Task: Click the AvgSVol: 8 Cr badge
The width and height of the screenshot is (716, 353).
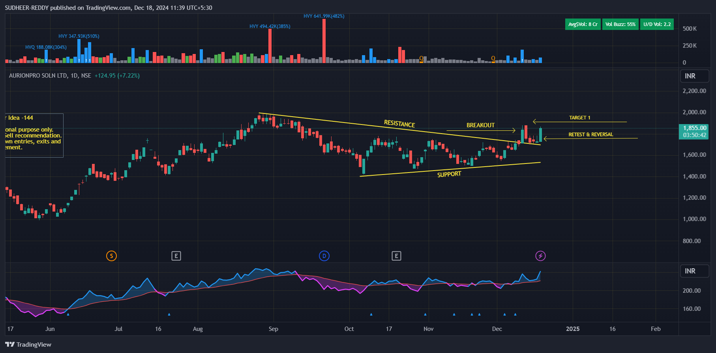Action: pyautogui.click(x=583, y=24)
